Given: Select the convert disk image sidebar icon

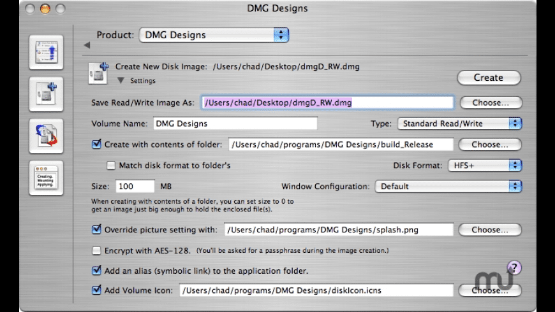Looking at the screenshot, I should click(47, 136).
